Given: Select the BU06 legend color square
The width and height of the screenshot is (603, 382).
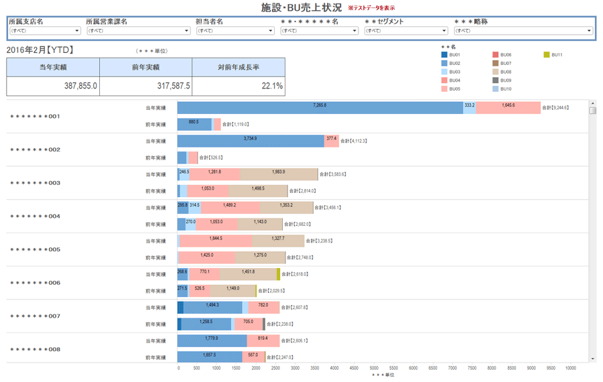Looking at the screenshot, I should pos(496,54).
